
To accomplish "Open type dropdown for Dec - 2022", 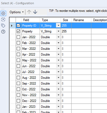I will click(x=58, y=101).
